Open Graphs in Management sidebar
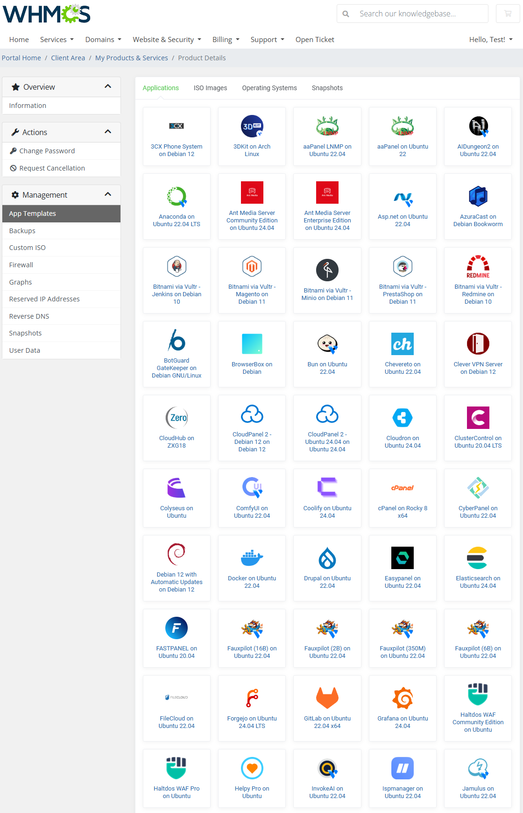 [62, 282]
